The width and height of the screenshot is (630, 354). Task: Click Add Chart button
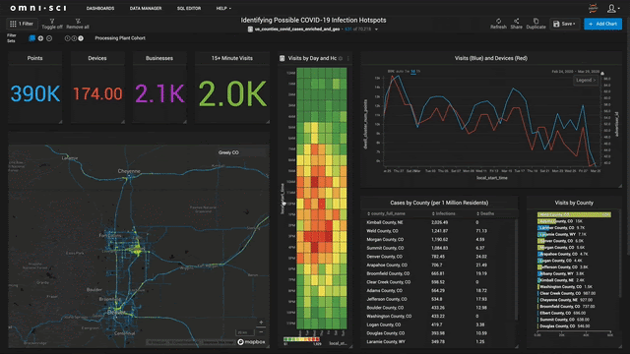(x=602, y=24)
